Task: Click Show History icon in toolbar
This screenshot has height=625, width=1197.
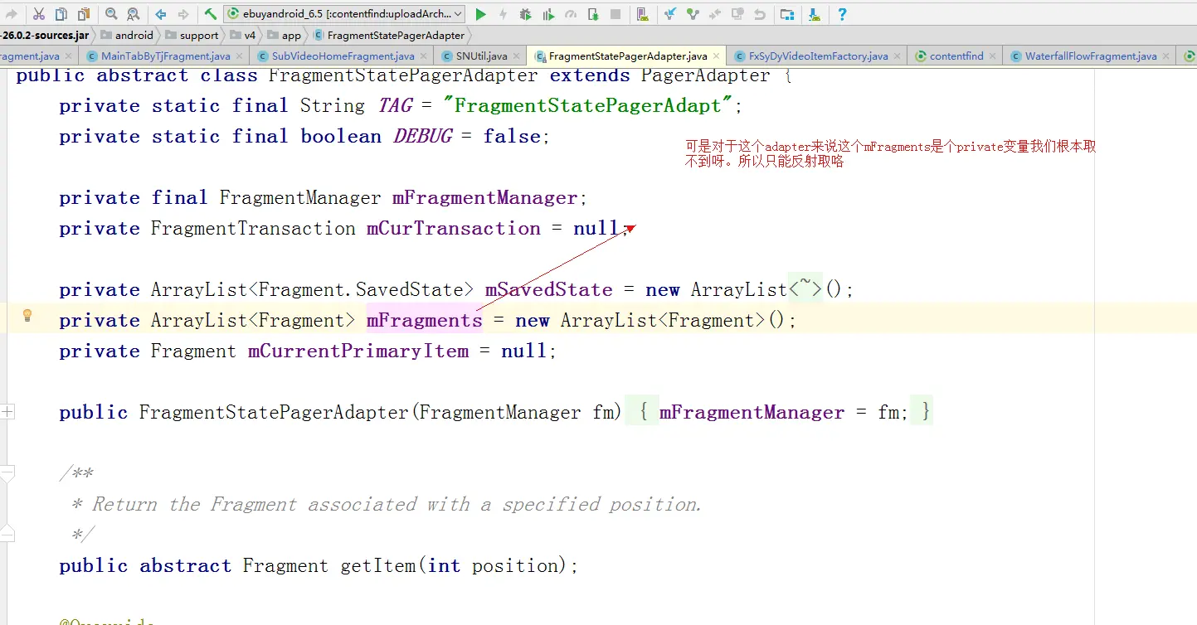Action: [x=737, y=14]
